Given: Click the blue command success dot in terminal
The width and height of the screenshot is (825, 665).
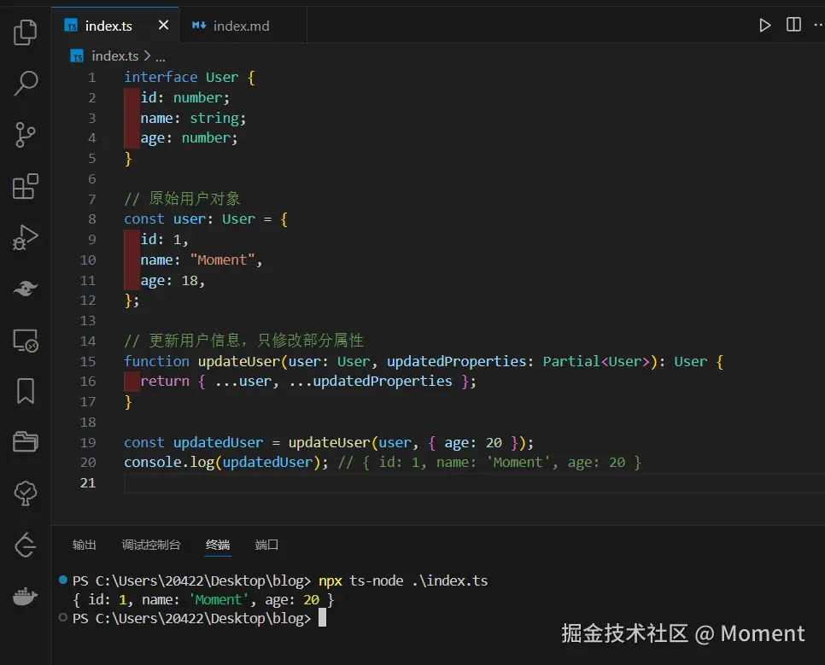Looking at the screenshot, I should (62, 580).
